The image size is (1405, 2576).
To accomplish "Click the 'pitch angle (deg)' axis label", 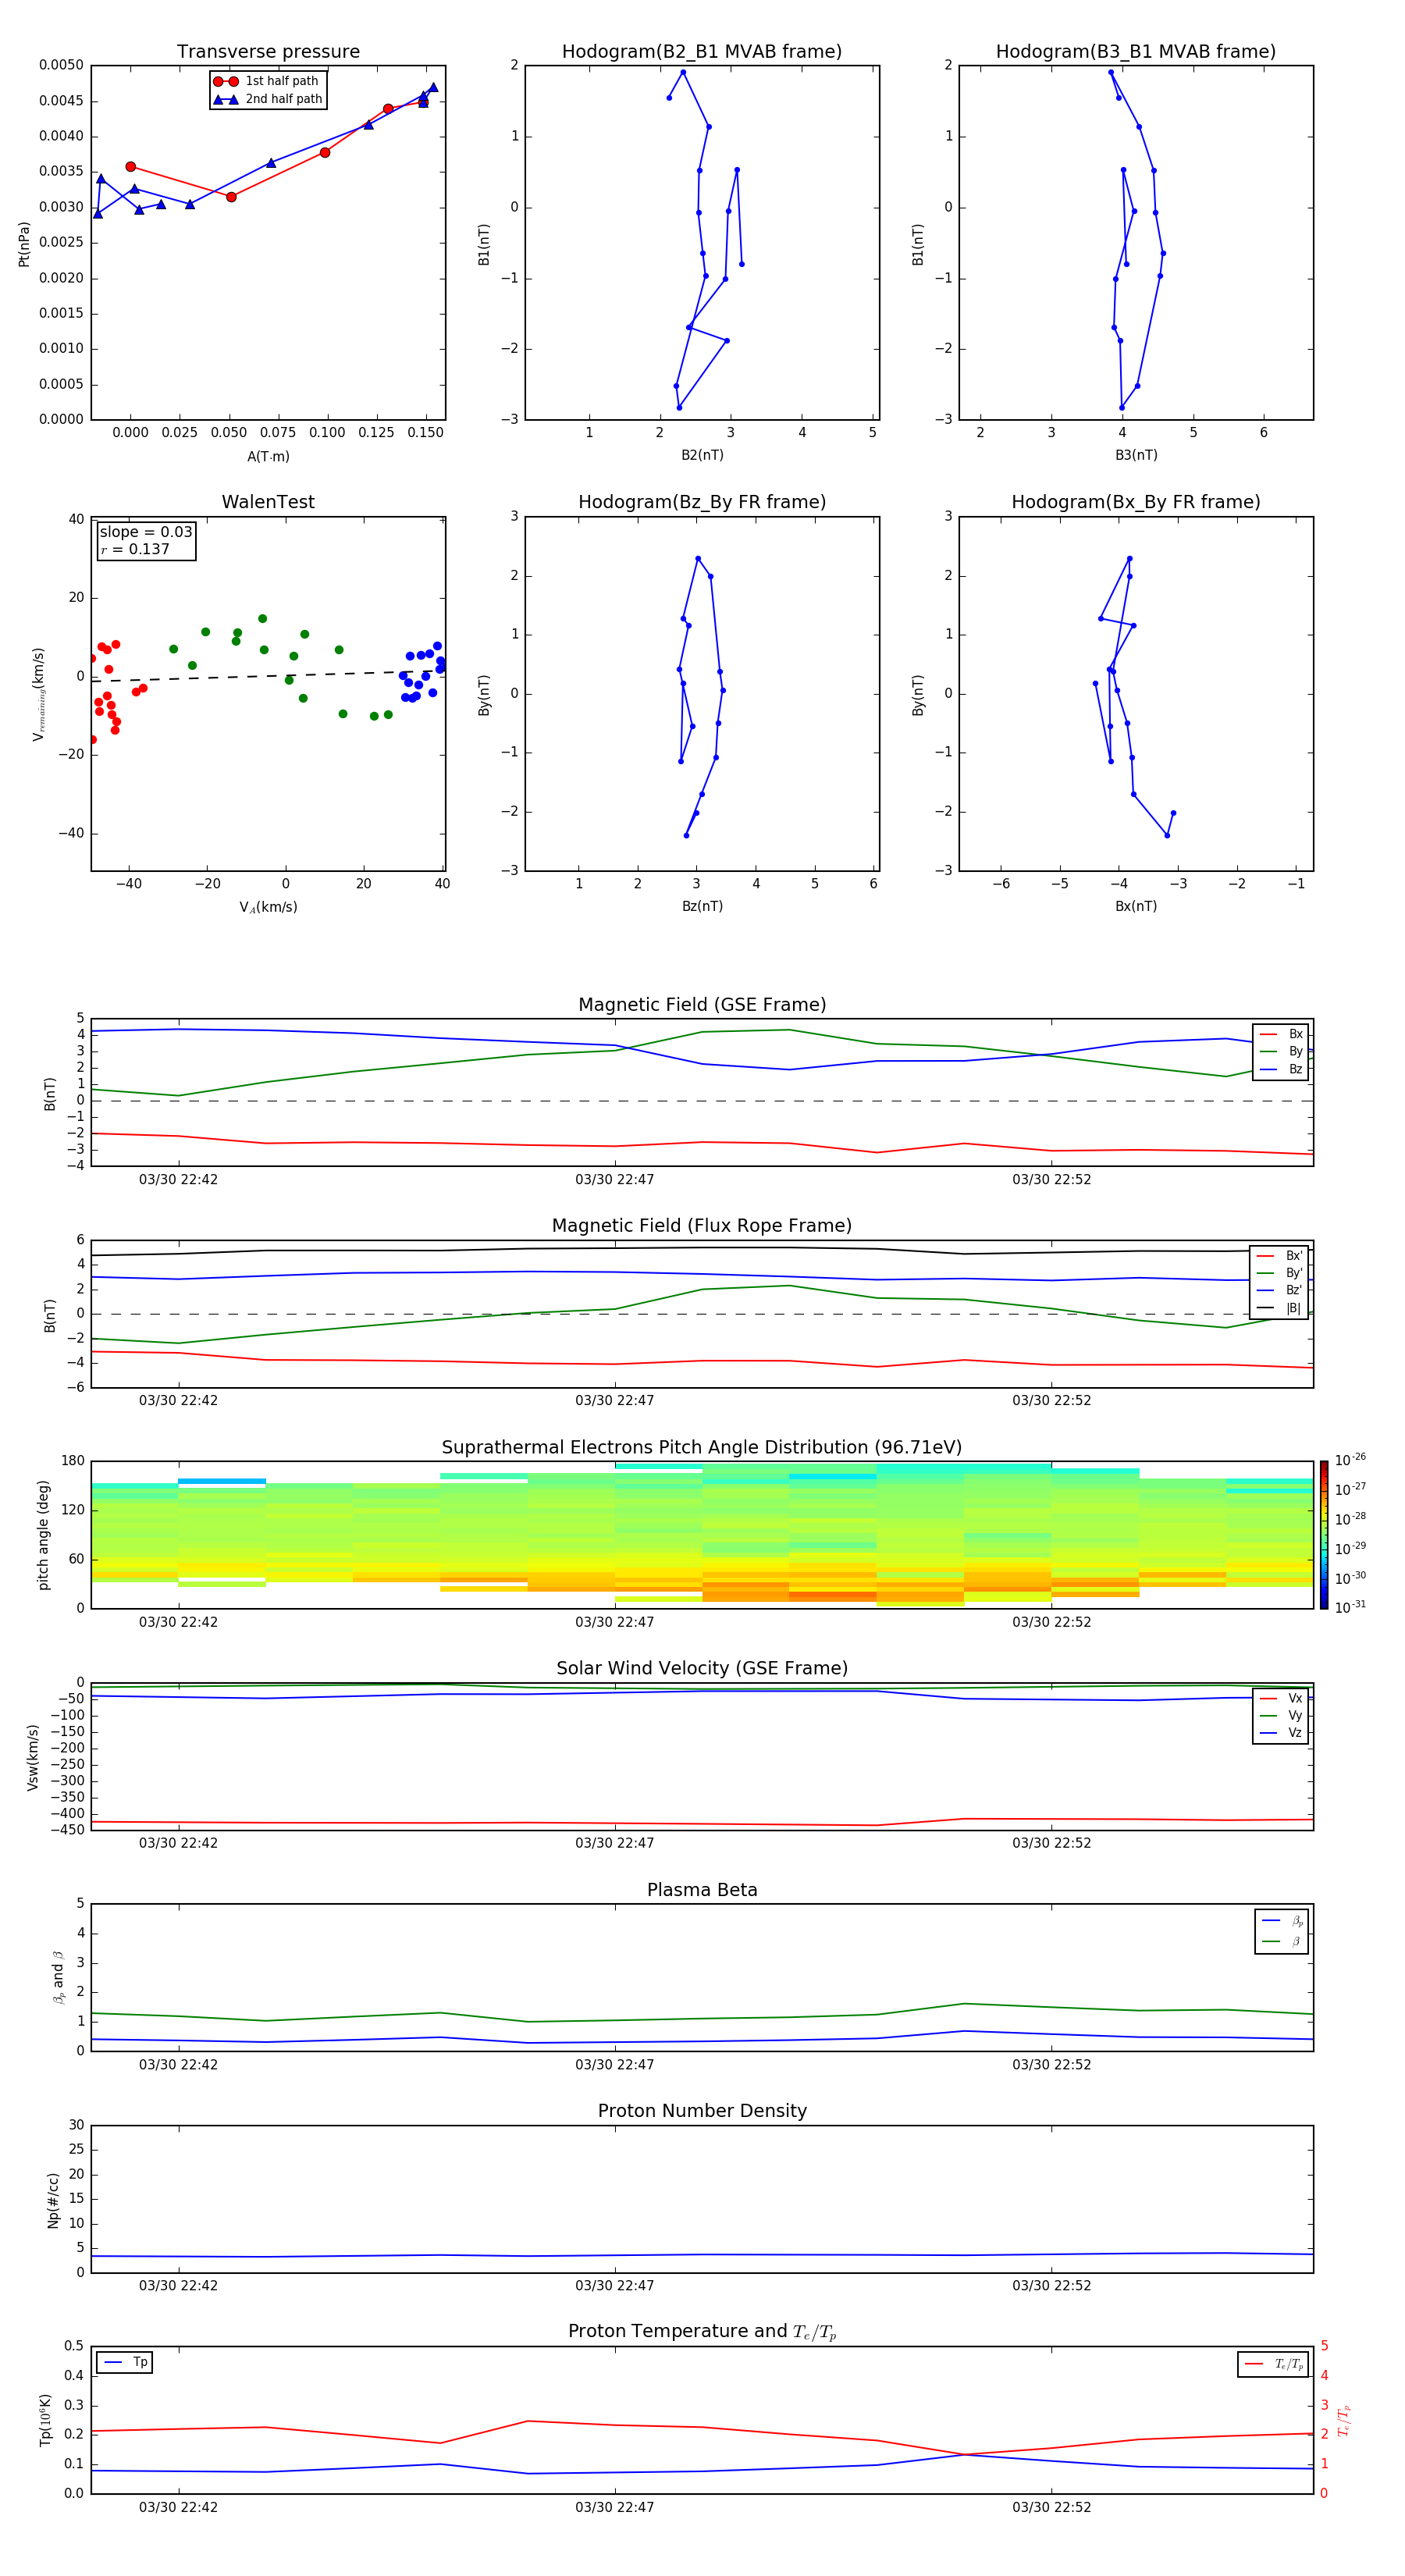I will [43, 1535].
